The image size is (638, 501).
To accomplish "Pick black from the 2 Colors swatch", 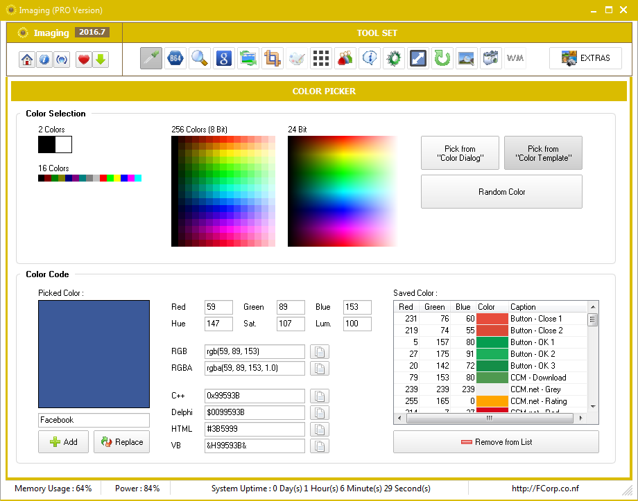I will (46, 145).
